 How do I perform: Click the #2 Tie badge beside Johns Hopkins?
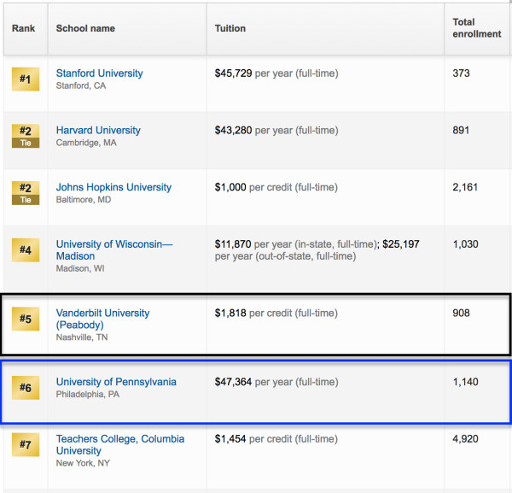(x=25, y=193)
